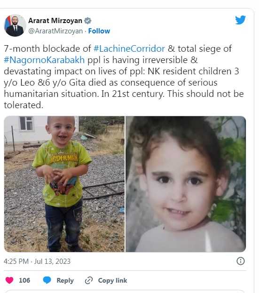
Task: Open Ararat Mirzoyan's profile avatar
Action: tap(15, 25)
